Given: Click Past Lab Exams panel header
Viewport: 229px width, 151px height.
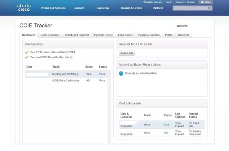Looking at the screenshot, I should tap(162, 103).
